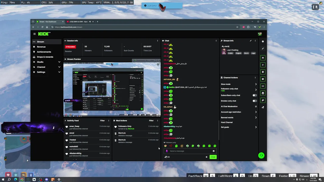Click the browser home button
The height and width of the screenshot is (182, 324).
[47, 27]
